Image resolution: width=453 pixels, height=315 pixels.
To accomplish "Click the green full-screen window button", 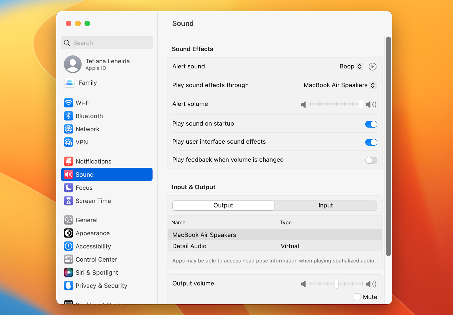I will 87,23.
